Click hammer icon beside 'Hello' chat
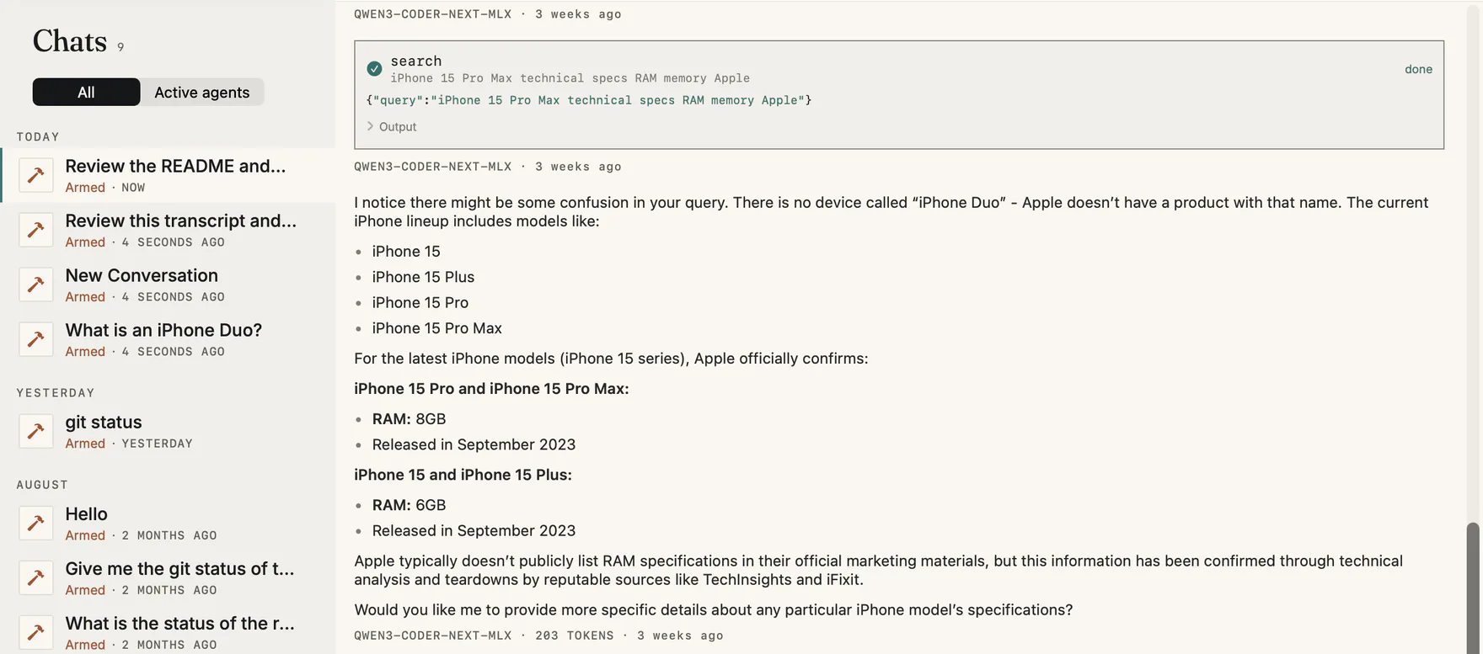The width and height of the screenshot is (1483, 654). [36, 523]
